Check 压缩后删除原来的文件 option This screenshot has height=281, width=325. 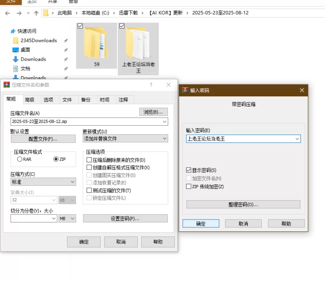pyautogui.click(x=89, y=160)
